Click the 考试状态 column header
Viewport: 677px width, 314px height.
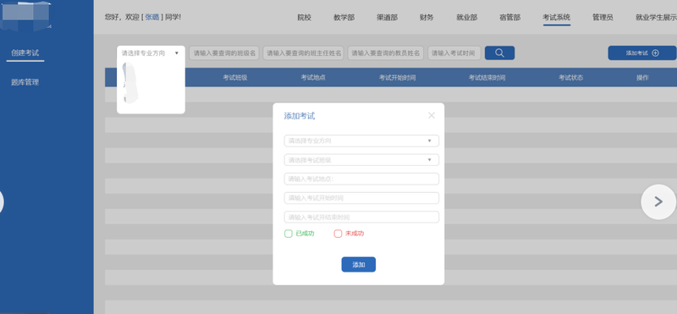point(570,78)
